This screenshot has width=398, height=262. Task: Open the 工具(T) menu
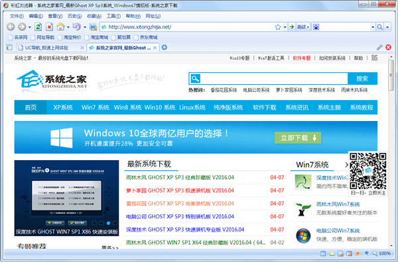[x=113, y=16]
